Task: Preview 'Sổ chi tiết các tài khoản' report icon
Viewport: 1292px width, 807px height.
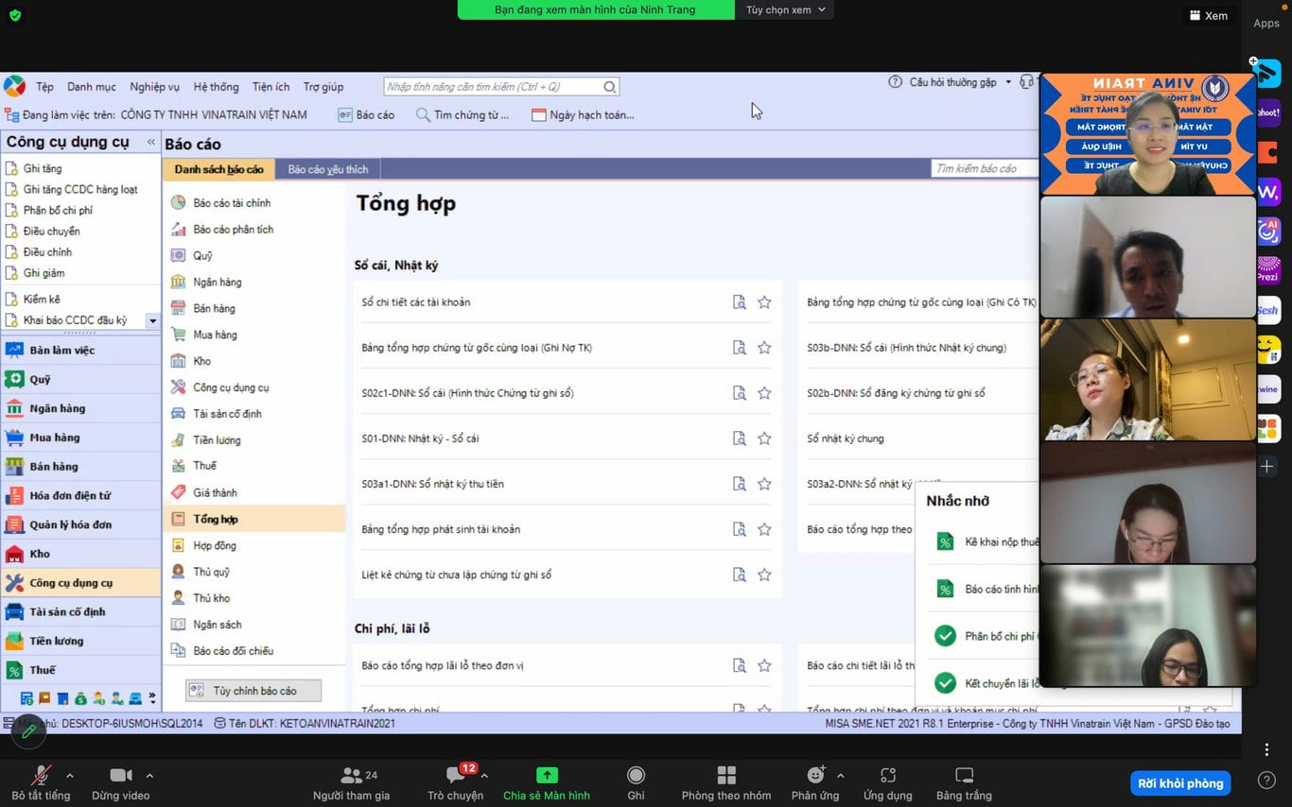Action: pyautogui.click(x=740, y=302)
